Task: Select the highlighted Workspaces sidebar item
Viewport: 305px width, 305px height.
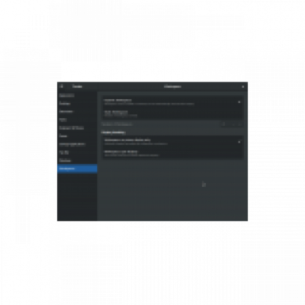Action: coord(77,169)
